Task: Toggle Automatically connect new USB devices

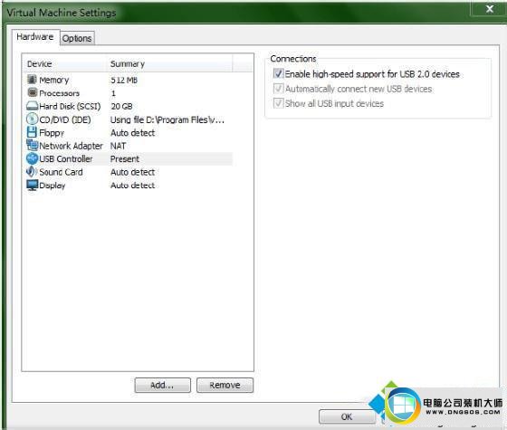Action: 278,89
